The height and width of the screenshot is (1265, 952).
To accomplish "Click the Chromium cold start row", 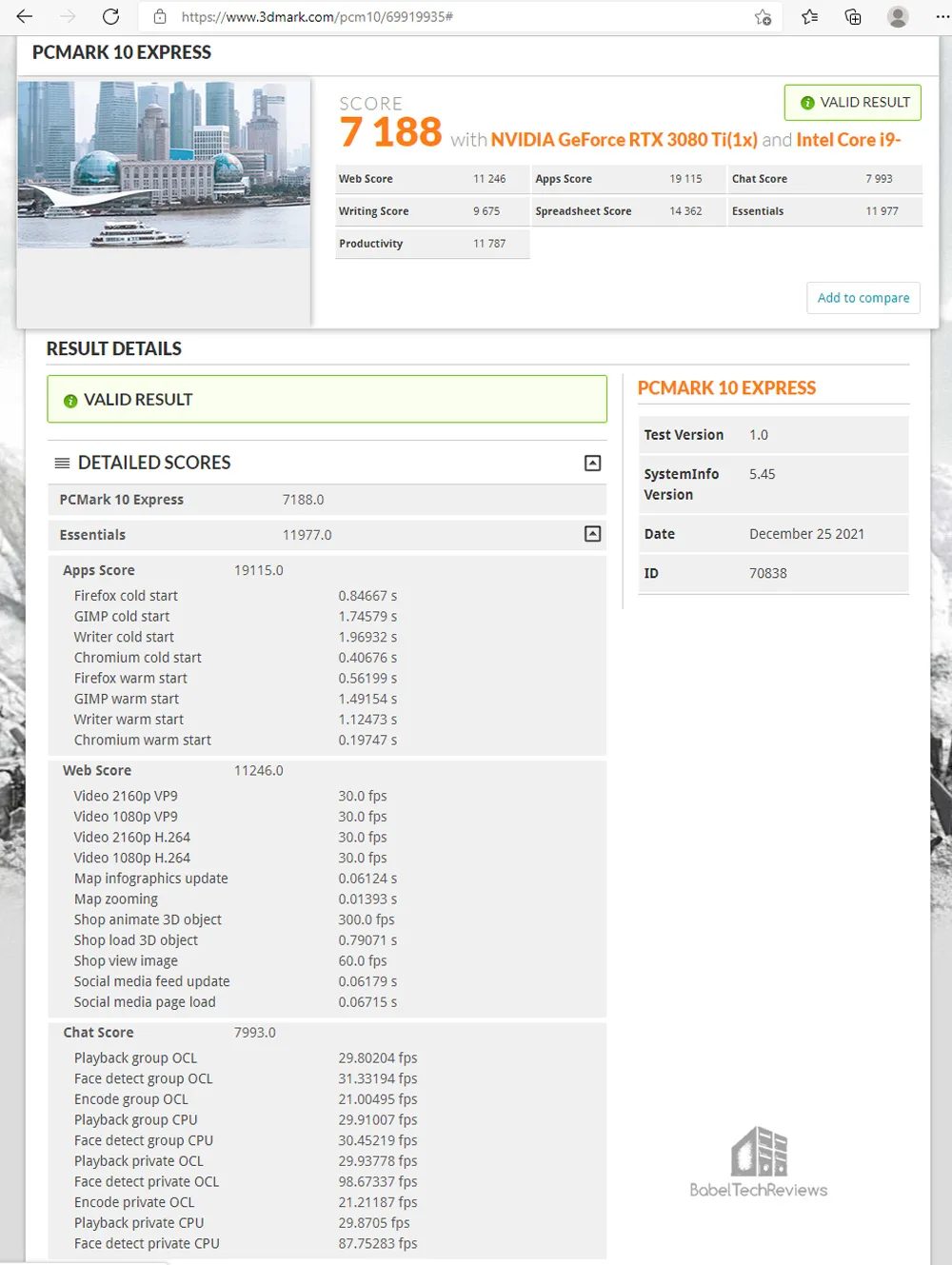I will (327, 658).
